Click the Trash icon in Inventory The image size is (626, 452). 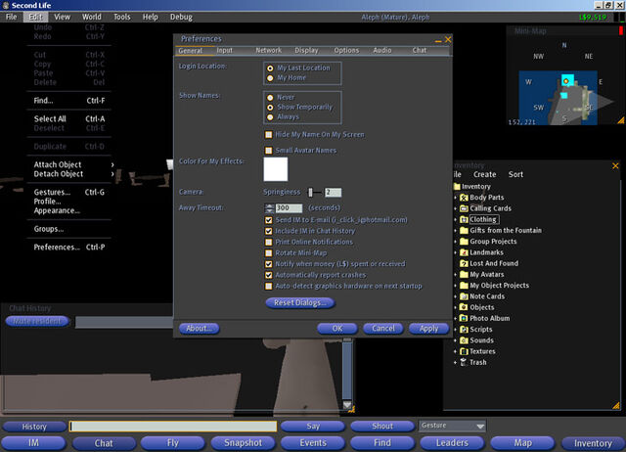(x=464, y=362)
